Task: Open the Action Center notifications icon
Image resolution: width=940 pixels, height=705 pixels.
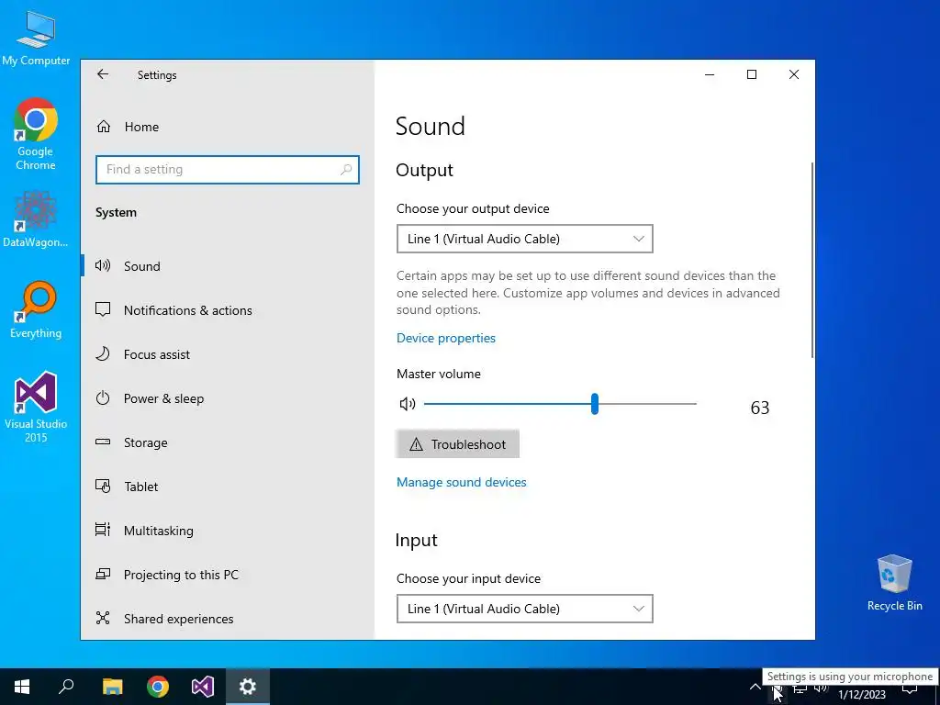Action: [x=910, y=689]
